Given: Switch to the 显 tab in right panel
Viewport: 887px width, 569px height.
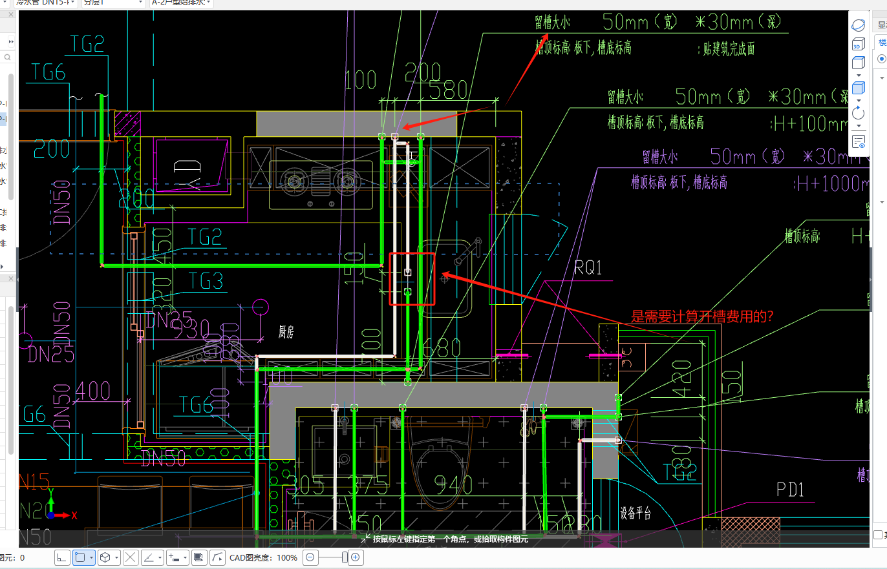Looking at the screenshot, I should click(x=882, y=25).
